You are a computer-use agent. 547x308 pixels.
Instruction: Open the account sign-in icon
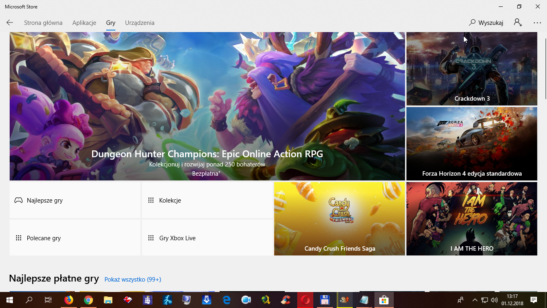click(518, 23)
